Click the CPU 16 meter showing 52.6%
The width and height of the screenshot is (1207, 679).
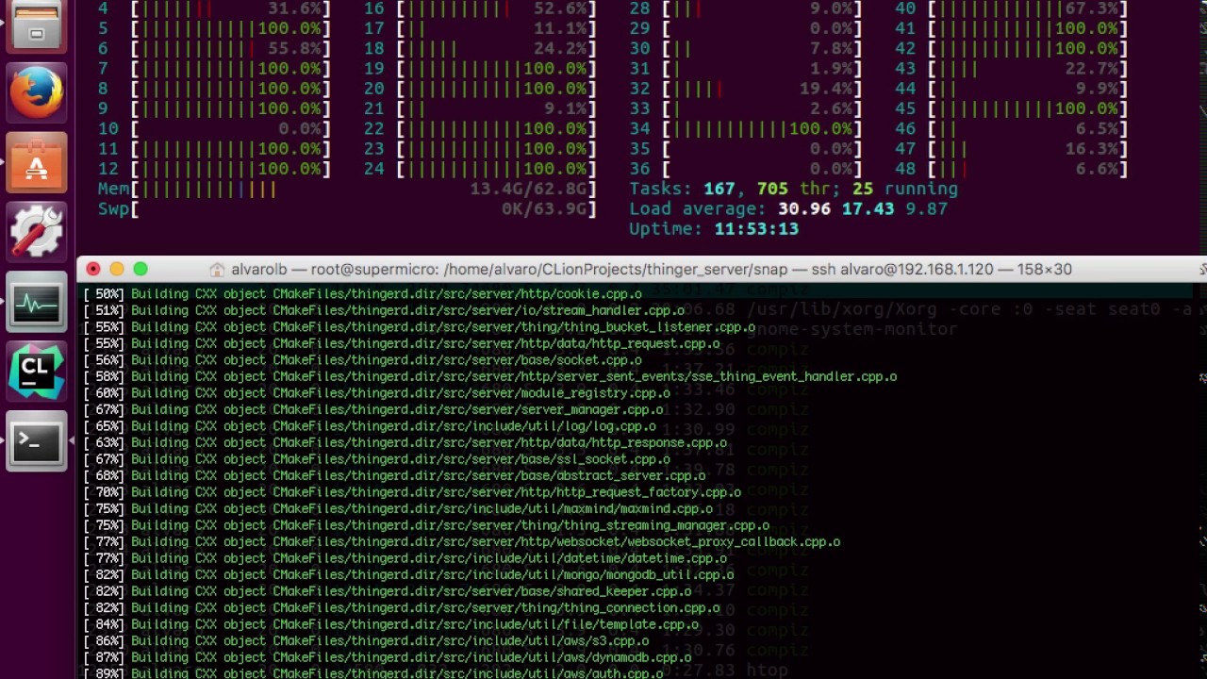pyautogui.click(x=480, y=8)
